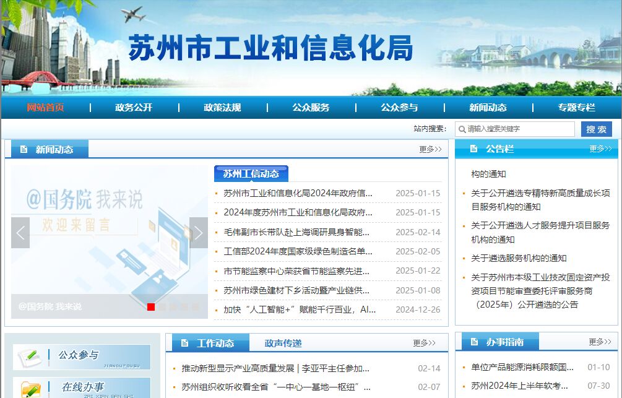
Task: Click the 在线办事 sidebar banner
Action: click(82, 387)
